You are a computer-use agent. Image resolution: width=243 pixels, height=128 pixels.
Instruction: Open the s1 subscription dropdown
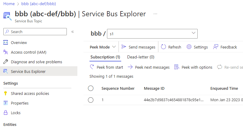click(152, 34)
